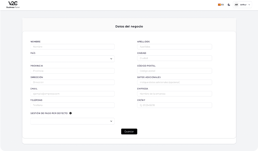Click info icon beside Gestión de pago
This screenshot has width=258, height=151.
[x=70, y=113]
